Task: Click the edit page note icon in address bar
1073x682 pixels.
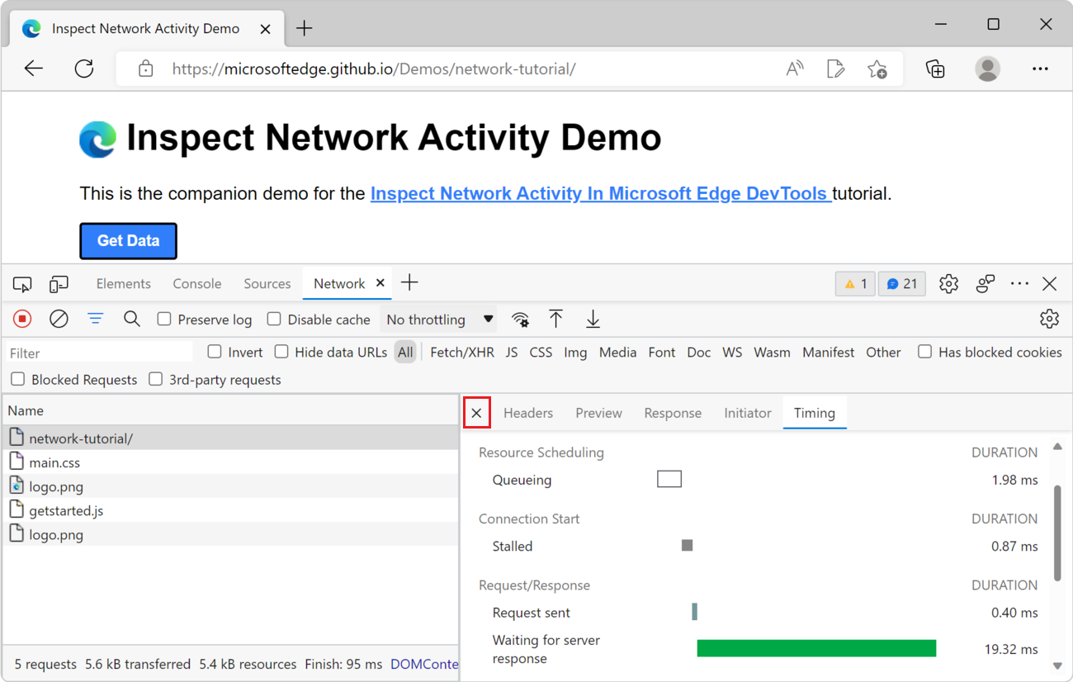Action: [x=836, y=69]
